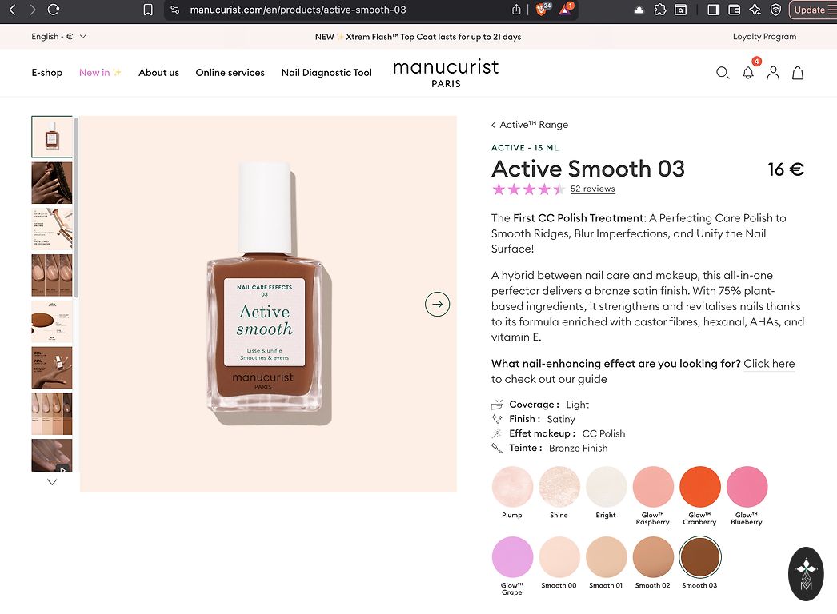Choose the Smooth 02 shade swatch
837x614 pixels.
point(653,557)
